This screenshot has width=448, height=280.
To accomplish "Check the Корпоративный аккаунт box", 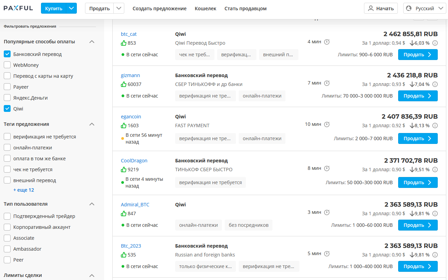I will point(7,227).
